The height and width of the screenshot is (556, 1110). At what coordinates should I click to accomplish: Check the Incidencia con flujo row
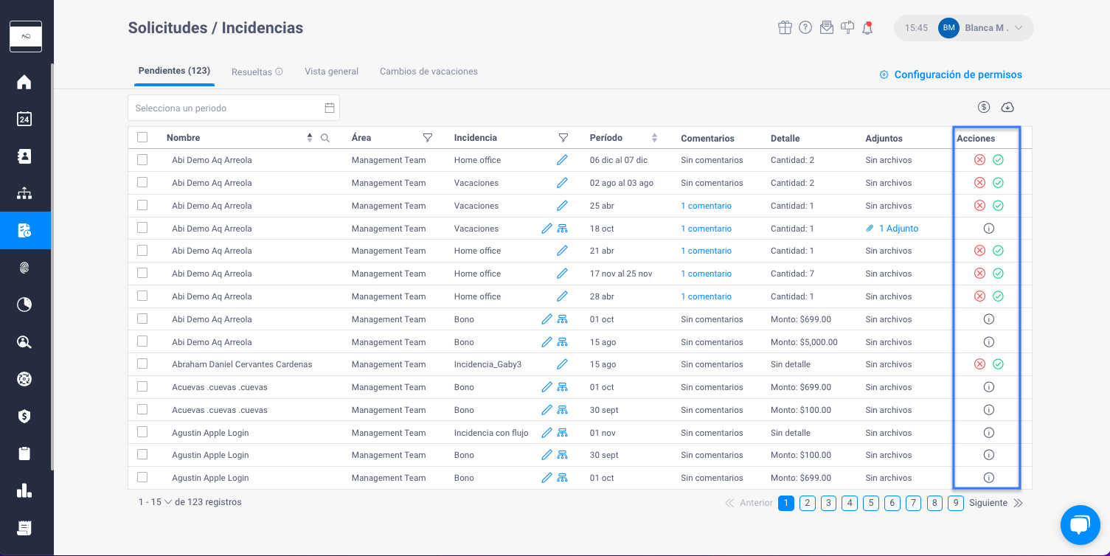[142, 432]
